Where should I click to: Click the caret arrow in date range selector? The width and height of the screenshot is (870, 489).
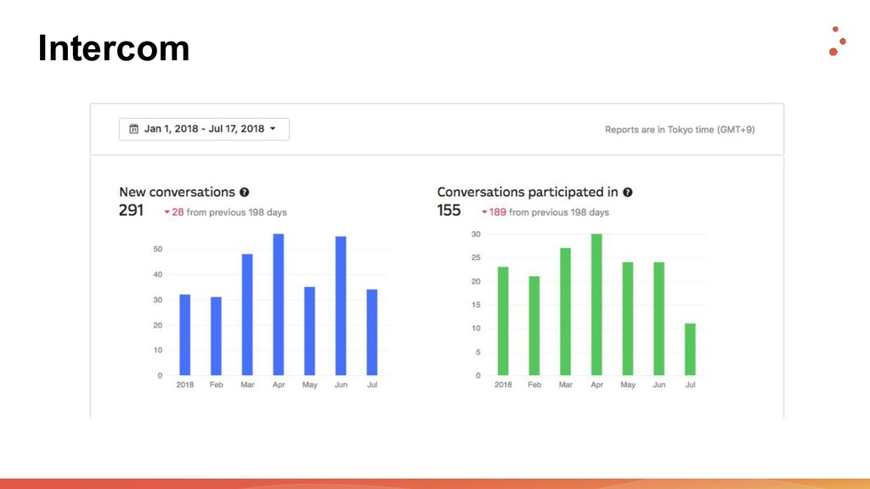273,129
